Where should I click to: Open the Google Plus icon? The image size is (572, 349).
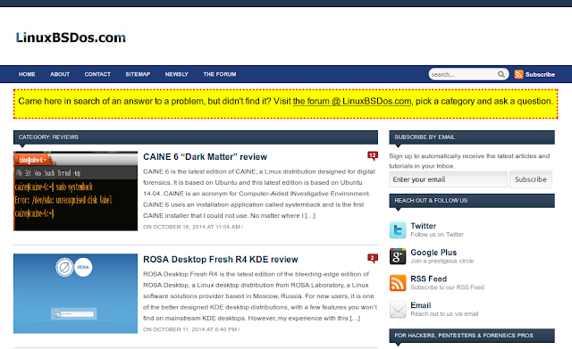click(x=398, y=256)
